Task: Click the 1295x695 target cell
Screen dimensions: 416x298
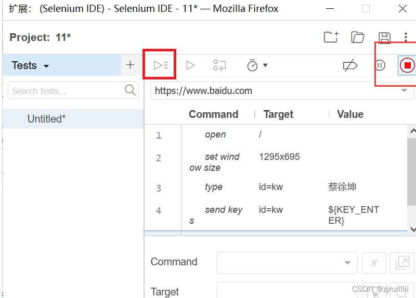Action: 279,157
